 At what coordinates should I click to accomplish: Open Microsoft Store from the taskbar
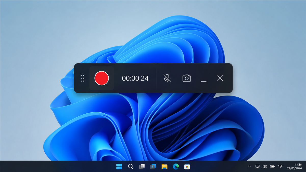(x=187, y=167)
